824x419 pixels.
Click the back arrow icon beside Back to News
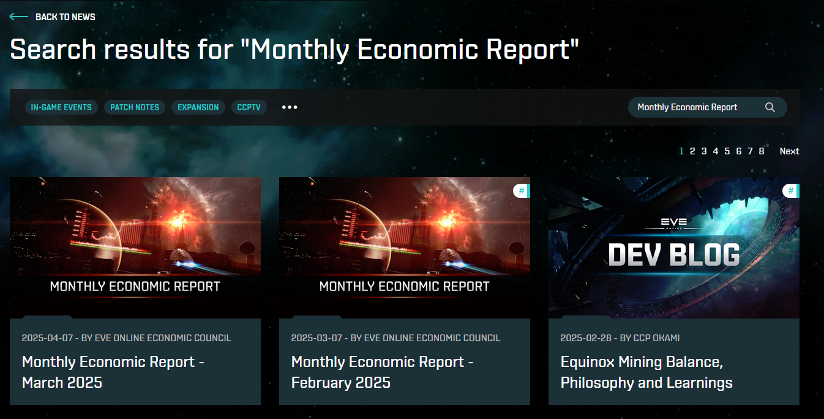point(19,17)
